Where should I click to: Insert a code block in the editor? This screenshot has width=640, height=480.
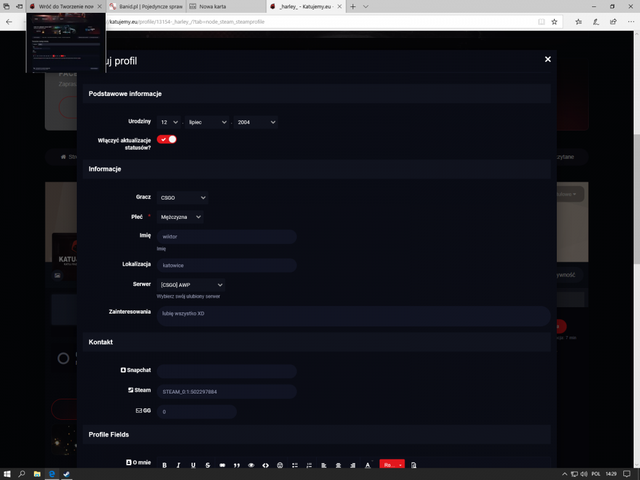click(x=266, y=465)
